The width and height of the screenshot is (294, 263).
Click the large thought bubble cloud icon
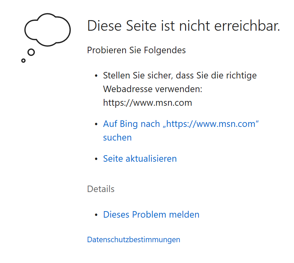[x=47, y=30]
